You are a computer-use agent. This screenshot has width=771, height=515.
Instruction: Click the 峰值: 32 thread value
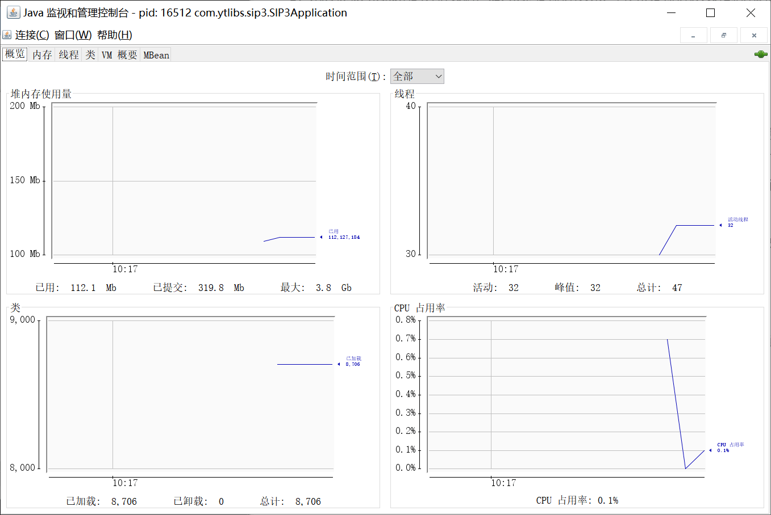[578, 288]
